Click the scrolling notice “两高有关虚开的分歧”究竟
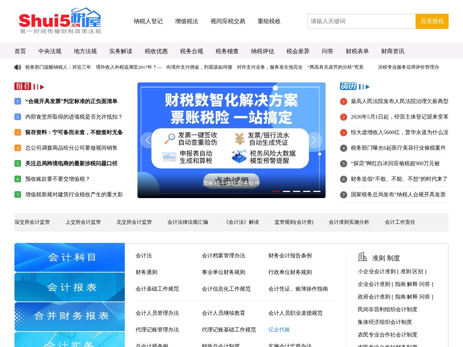This screenshot has width=463, height=347. (335, 67)
